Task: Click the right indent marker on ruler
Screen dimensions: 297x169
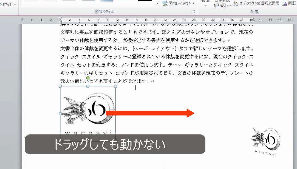Action: coord(254,20)
